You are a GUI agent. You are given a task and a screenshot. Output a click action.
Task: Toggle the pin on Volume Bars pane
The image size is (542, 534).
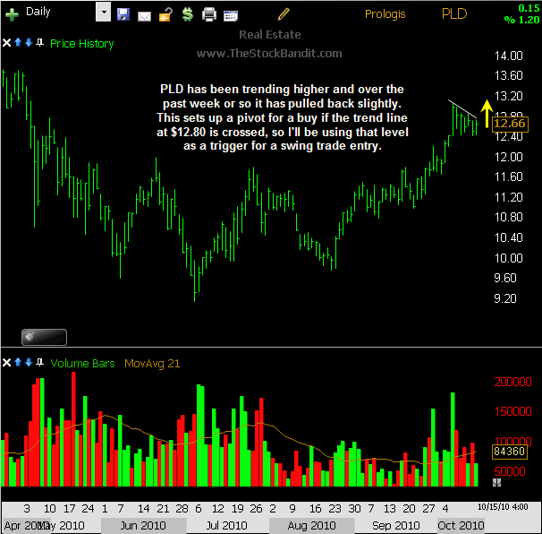39,363
